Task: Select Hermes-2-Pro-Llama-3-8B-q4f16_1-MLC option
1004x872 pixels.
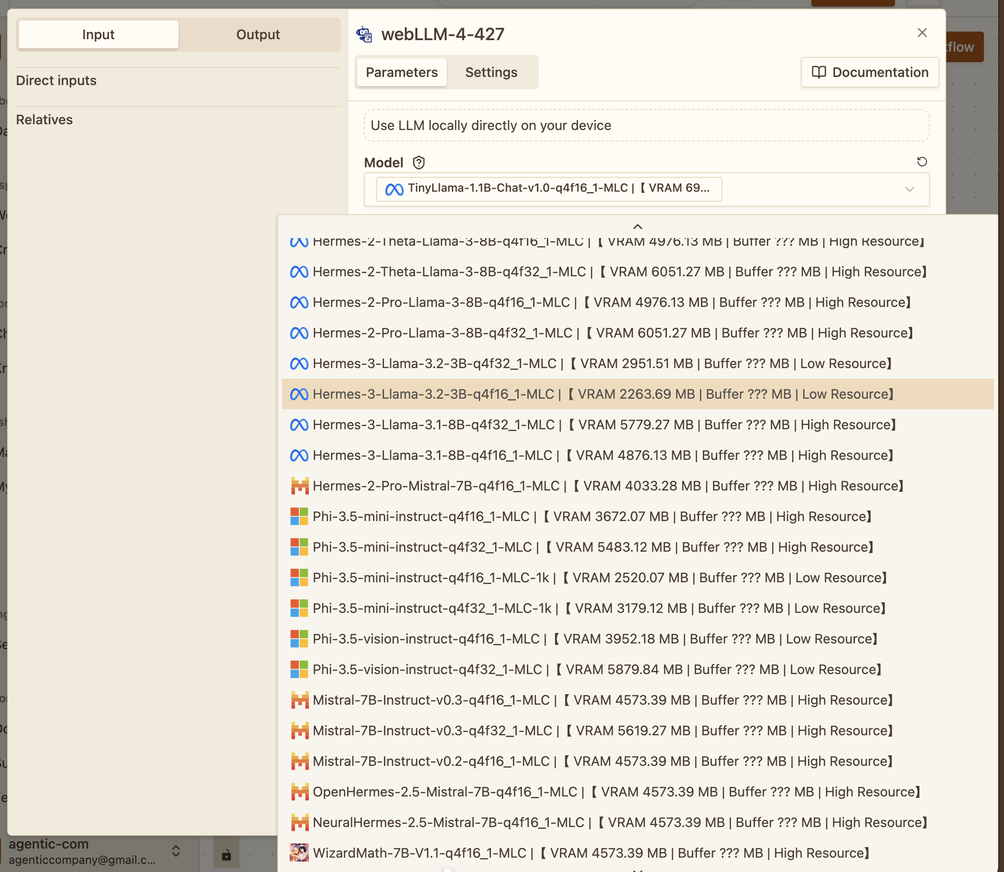Action: [x=637, y=302]
